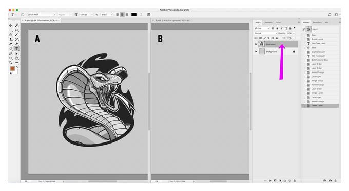The image size is (349, 191).
Task: Select the Horizontal Type tool in toolbox
Action: (17, 49)
